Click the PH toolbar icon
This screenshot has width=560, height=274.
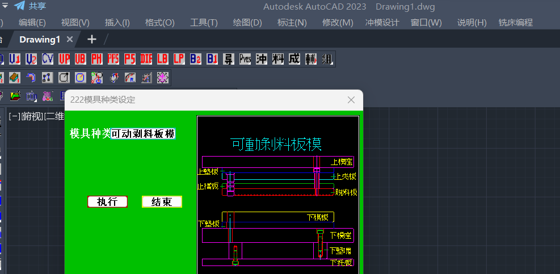point(97,58)
